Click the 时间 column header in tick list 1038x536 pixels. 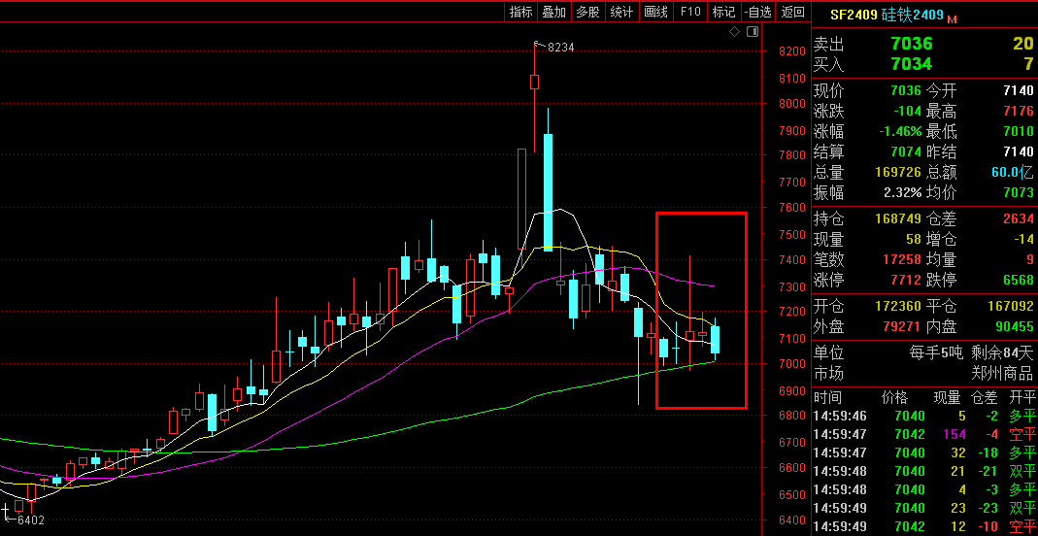[828, 397]
